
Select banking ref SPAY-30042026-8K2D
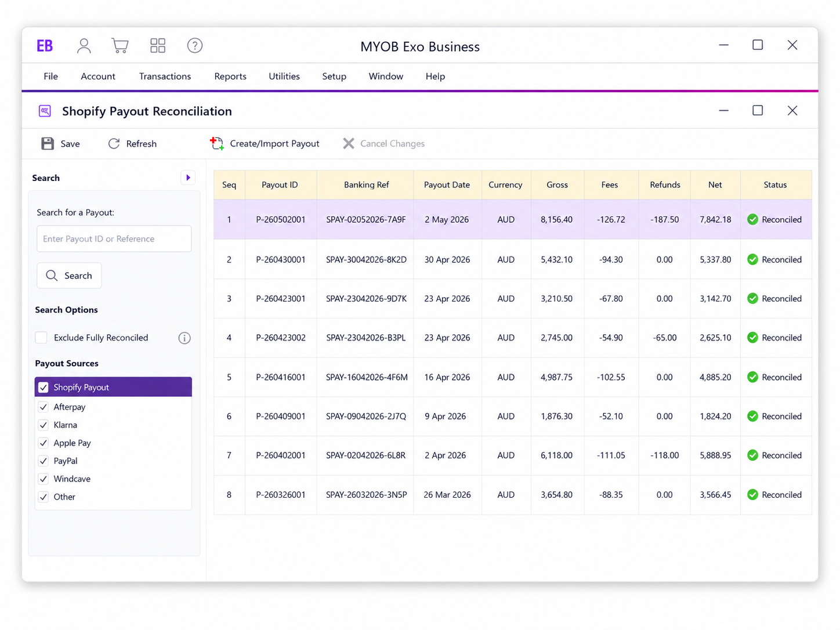(366, 260)
